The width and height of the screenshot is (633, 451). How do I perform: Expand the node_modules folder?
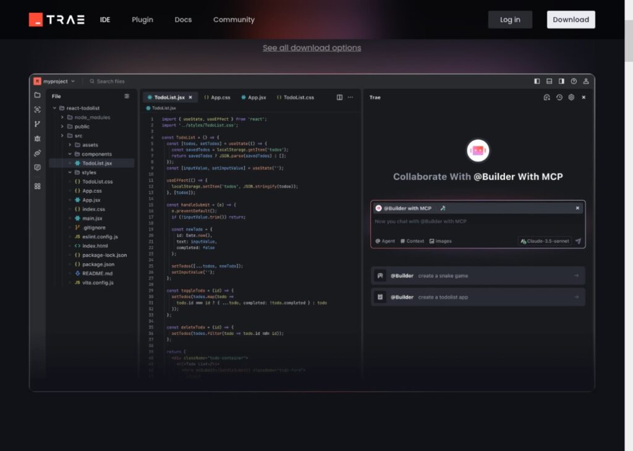click(62, 117)
